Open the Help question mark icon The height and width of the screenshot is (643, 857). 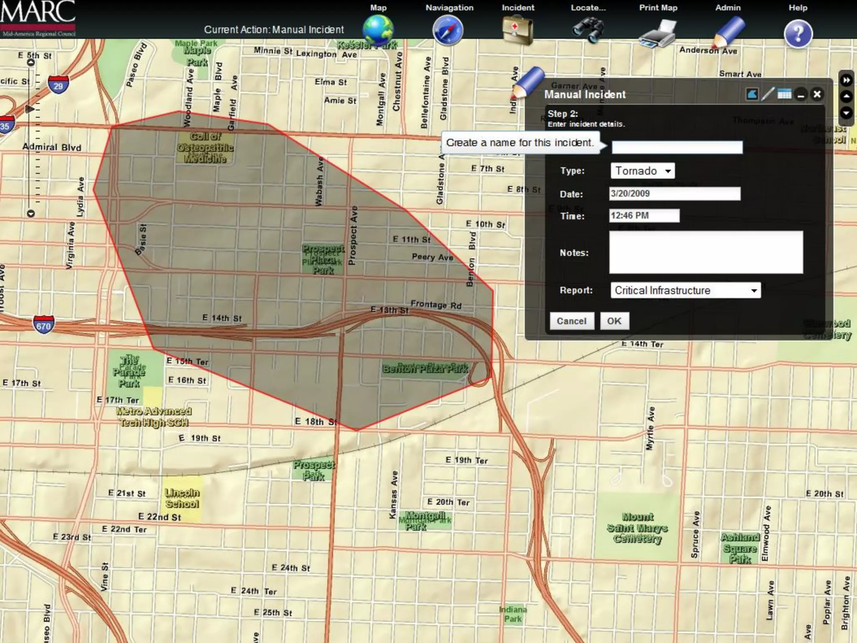798,33
